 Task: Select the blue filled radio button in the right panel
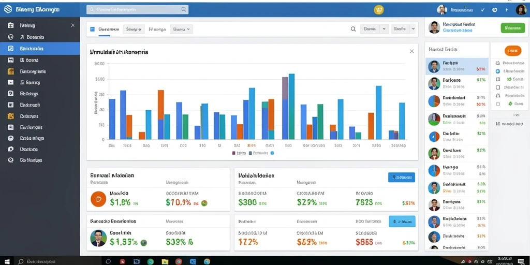pos(497,71)
